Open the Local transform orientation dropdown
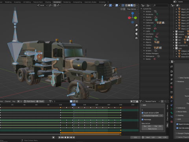 tap(42, 6)
